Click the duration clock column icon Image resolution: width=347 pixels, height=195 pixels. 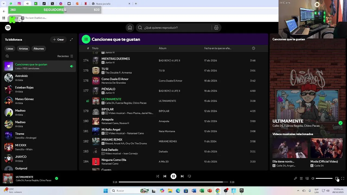253,48
